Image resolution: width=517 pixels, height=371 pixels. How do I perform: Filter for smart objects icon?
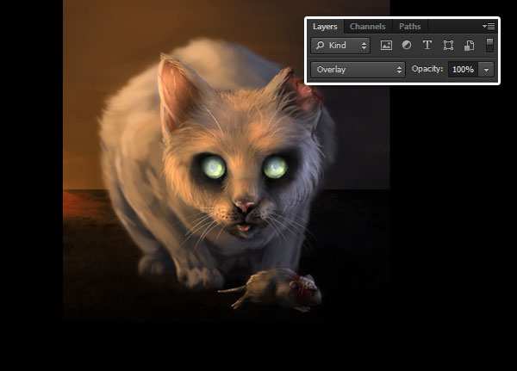(x=470, y=45)
